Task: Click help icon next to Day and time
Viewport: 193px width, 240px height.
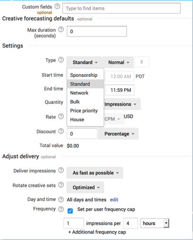Action: [x=61, y=200]
